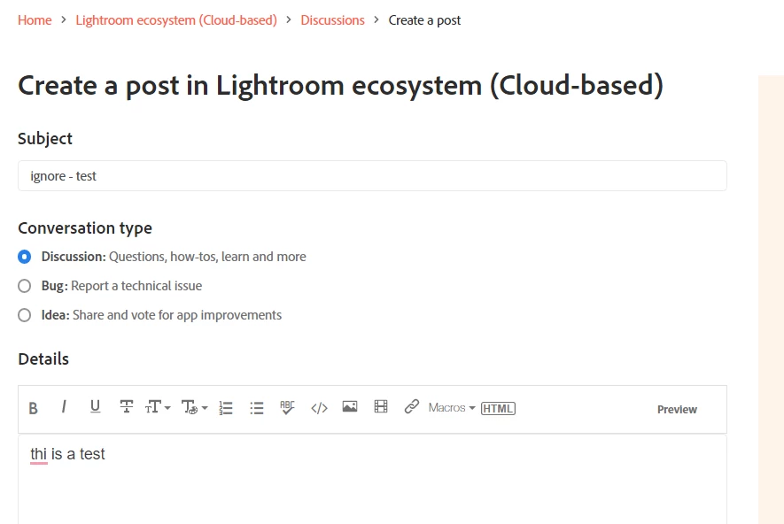Insert a video into the post
The height and width of the screenshot is (524, 784).
click(381, 406)
